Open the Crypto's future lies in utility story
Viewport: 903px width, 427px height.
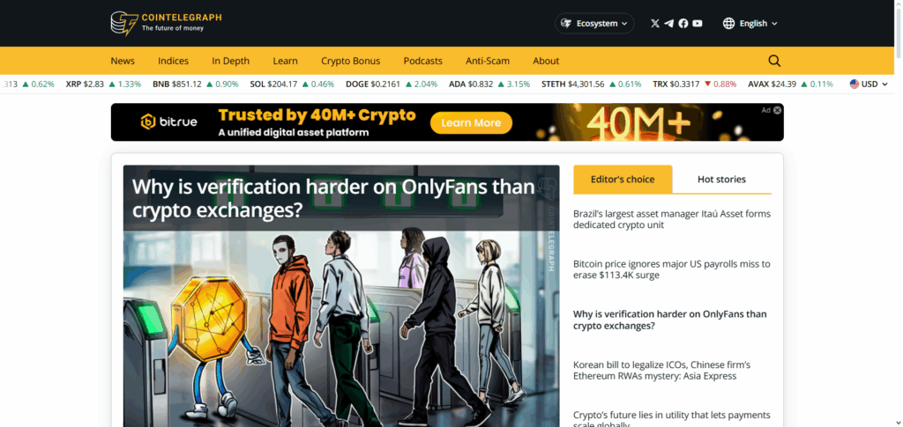click(671, 420)
